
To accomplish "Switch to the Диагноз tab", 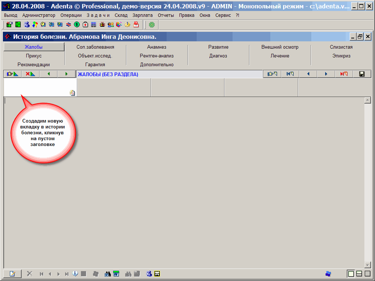I will tap(218, 56).
